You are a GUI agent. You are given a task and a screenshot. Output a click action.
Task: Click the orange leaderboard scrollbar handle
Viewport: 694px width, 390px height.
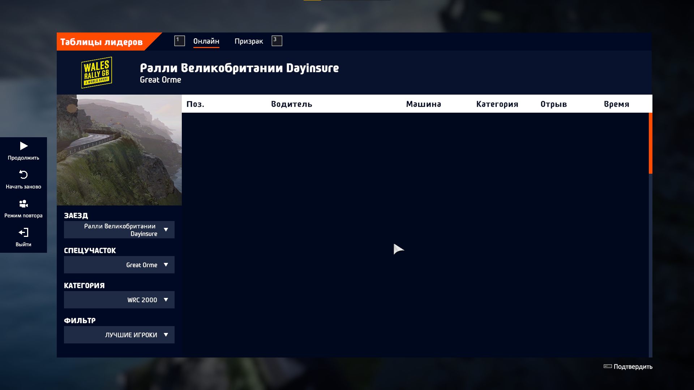650,143
